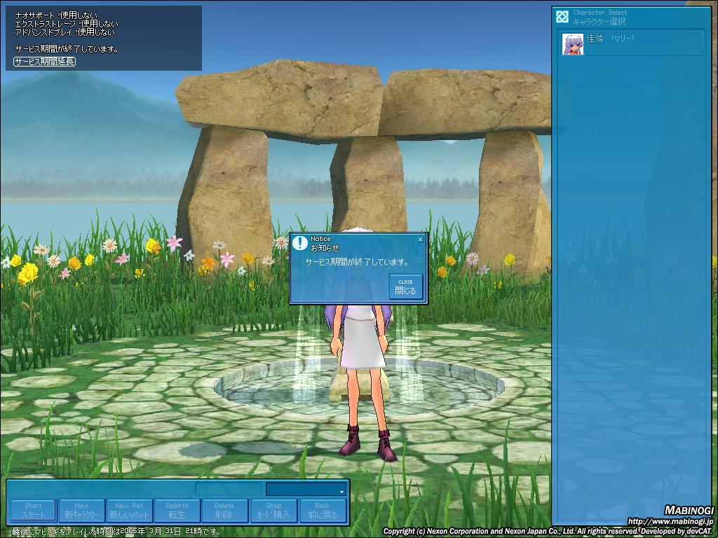Click the Notice message サービス期間が終了しています。
718x538 pixels.
(x=358, y=262)
